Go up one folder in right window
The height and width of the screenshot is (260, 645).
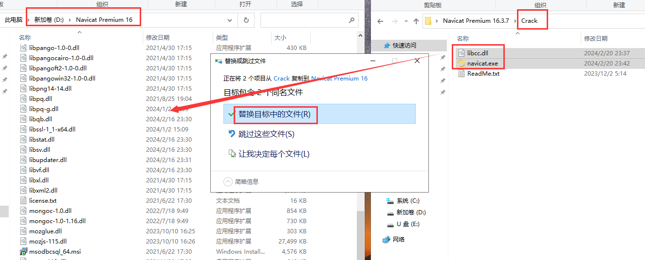(x=416, y=21)
